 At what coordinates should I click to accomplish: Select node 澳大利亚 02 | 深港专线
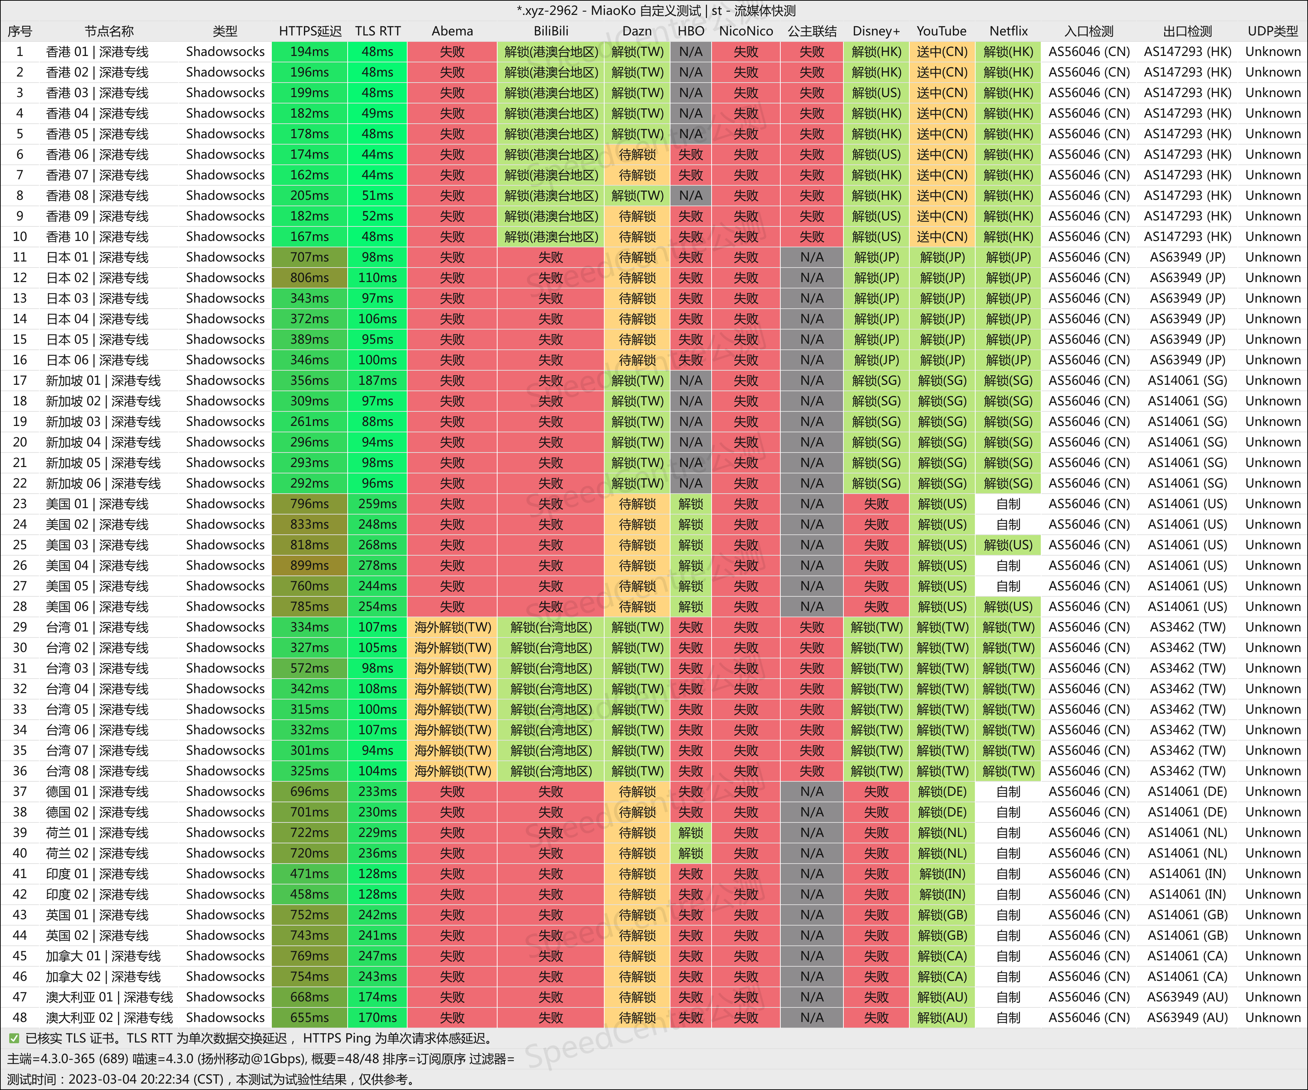tap(109, 1018)
